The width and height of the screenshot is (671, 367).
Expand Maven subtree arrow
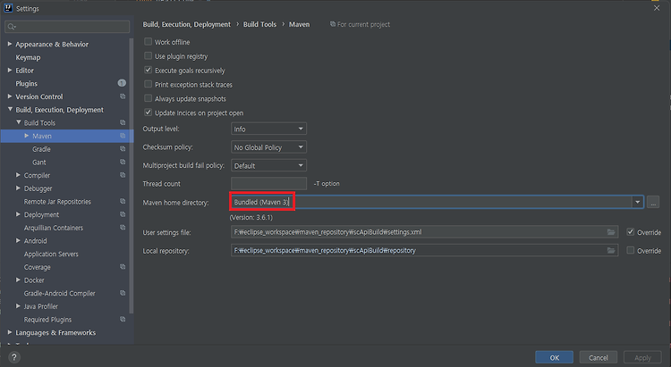pyautogui.click(x=27, y=136)
